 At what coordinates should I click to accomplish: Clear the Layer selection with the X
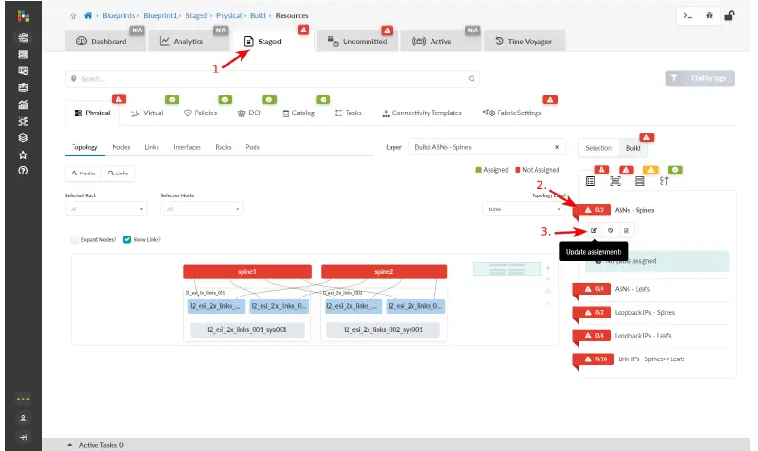pyautogui.click(x=557, y=147)
